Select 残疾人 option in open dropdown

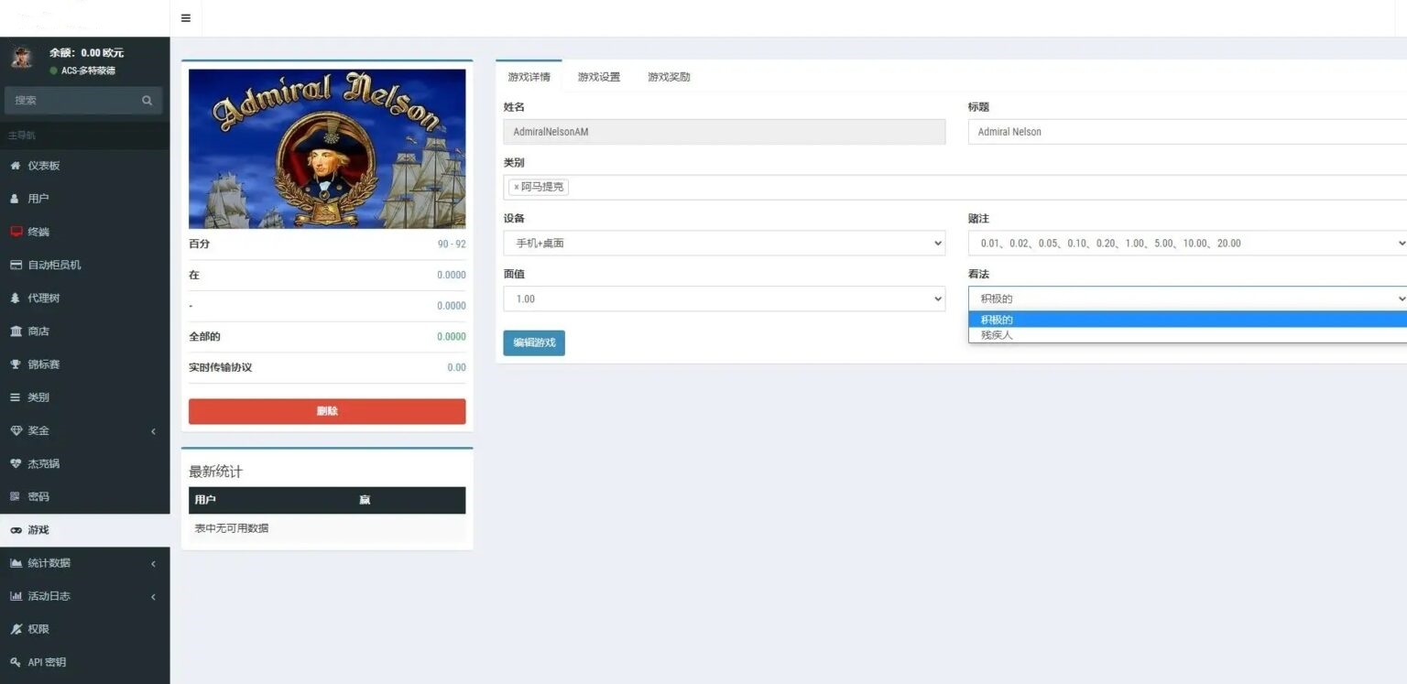click(997, 335)
